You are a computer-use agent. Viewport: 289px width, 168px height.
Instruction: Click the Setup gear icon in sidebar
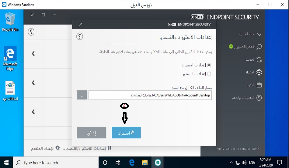[259, 72]
